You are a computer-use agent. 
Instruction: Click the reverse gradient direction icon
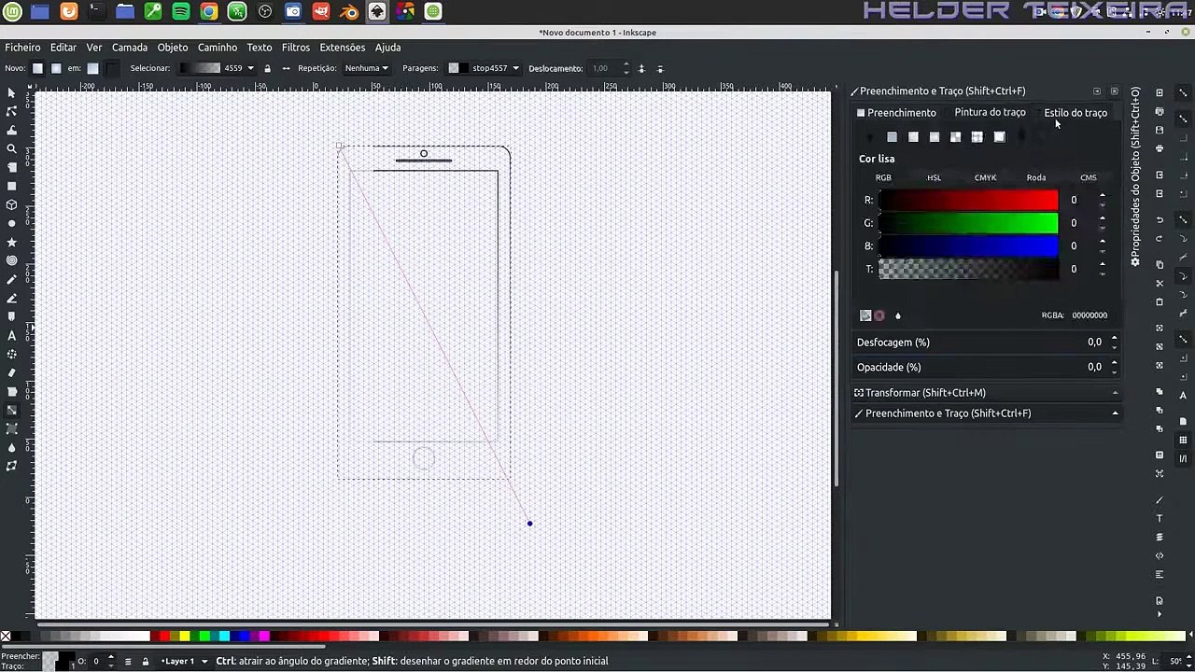coord(286,68)
